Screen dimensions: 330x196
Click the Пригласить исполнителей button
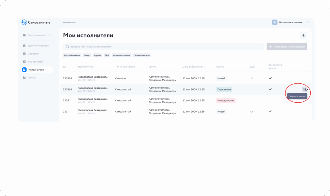tap(287, 47)
